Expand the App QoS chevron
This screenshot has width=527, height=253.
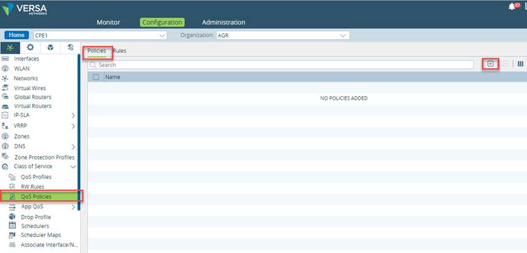[x=73, y=207]
